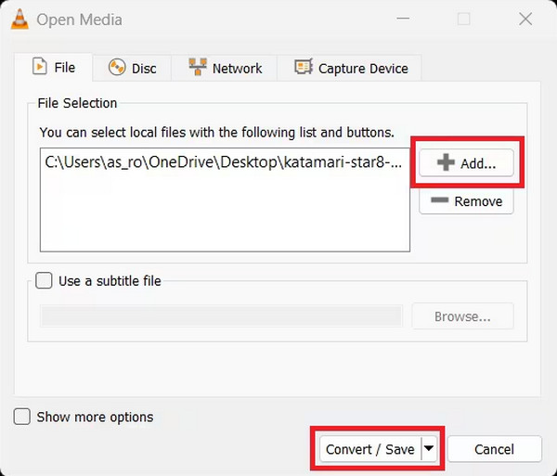Close the Open Media dialog

point(525,19)
